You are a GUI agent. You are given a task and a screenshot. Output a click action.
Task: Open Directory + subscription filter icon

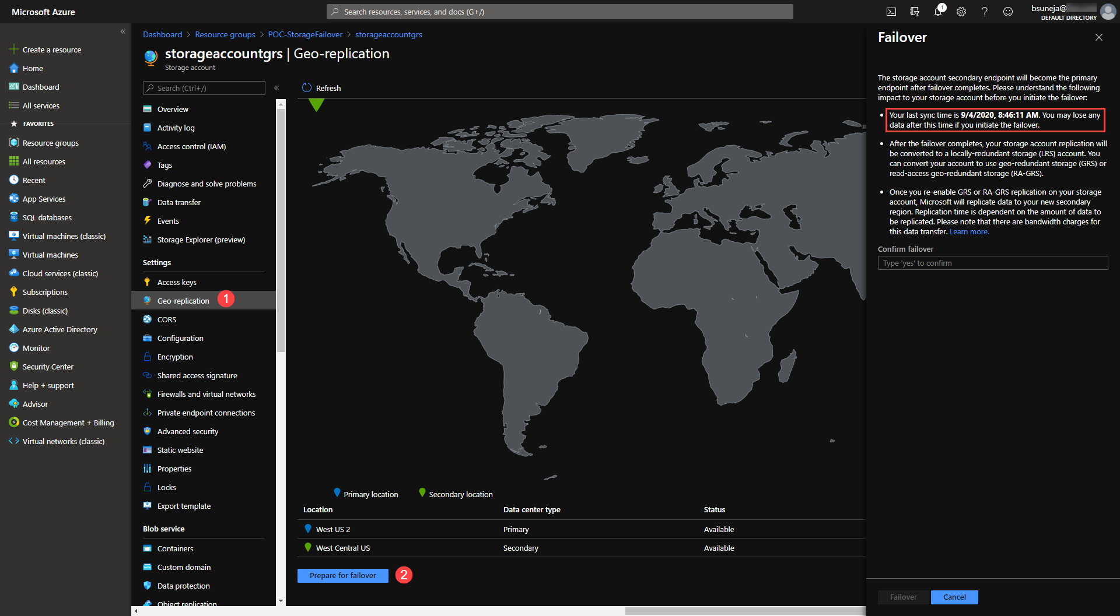pyautogui.click(x=914, y=12)
